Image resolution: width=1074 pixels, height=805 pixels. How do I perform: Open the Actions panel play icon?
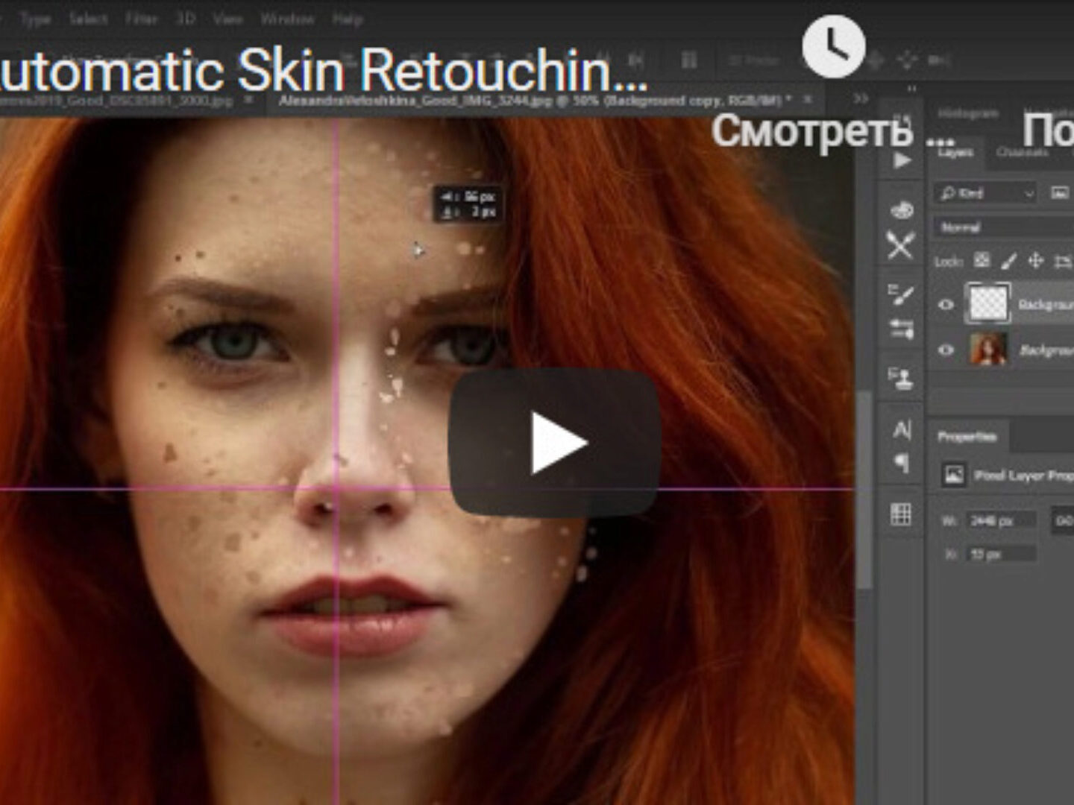pos(902,160)
